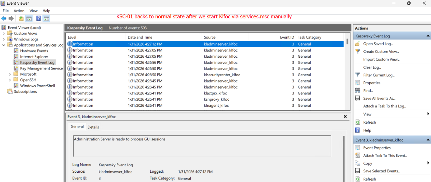
Task: Click the Create Custom View funnel icon
Action: coord(357,52)
